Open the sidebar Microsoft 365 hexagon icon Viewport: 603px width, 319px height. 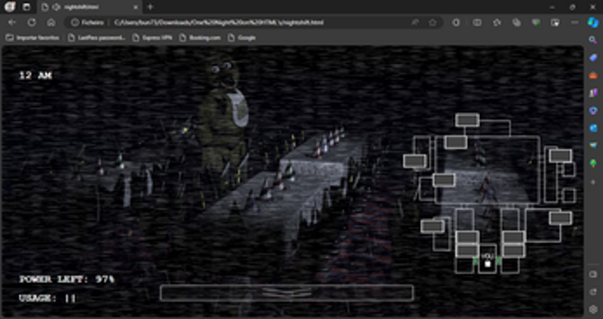point(593,110)
